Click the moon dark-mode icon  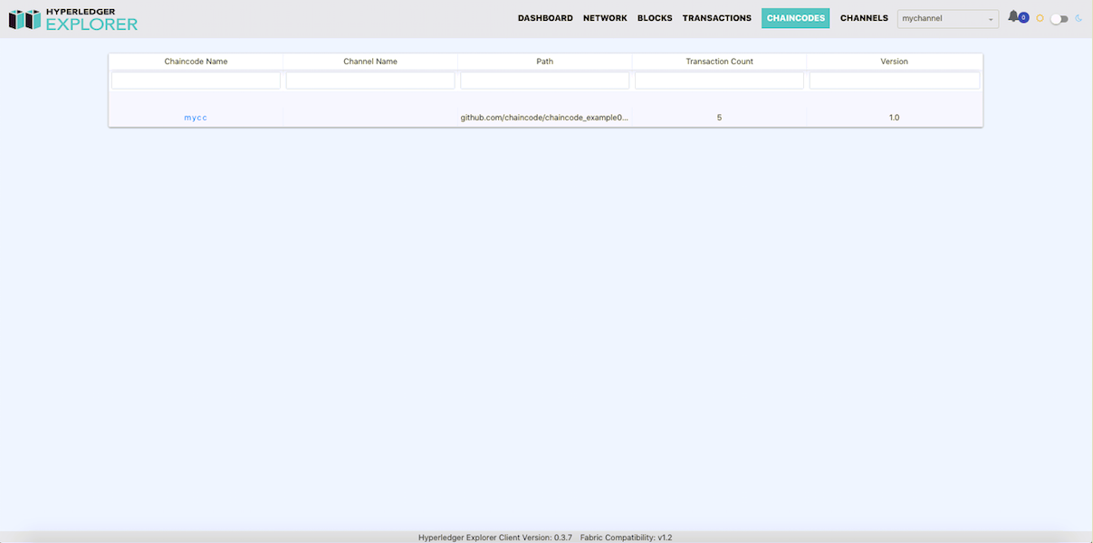(1079, 18)
